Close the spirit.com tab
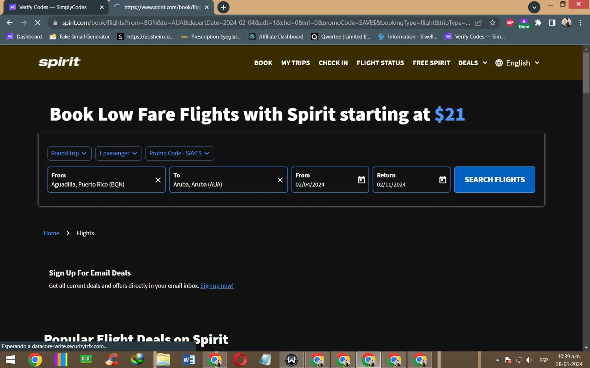This screenshot has height=368, width=590. click(207, 7)
